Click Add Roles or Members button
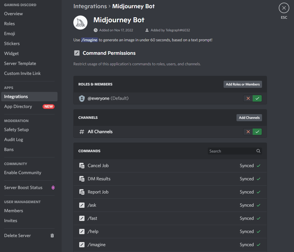Screen dimensions: 294x252 (x=243, y=84)
